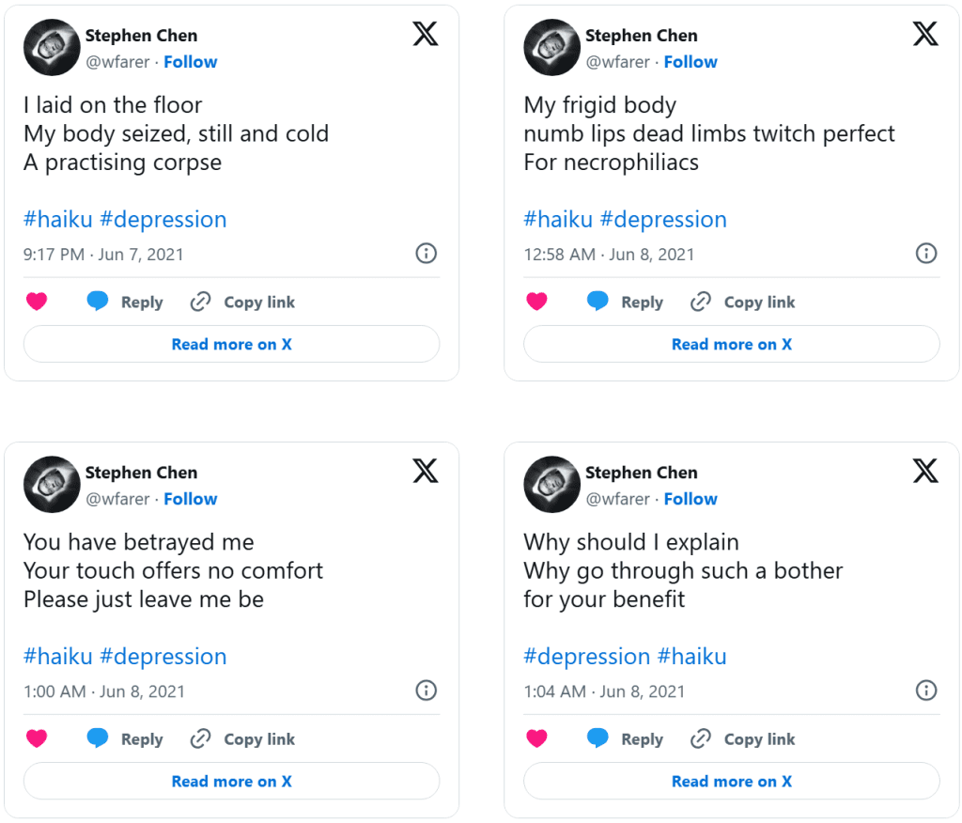Open the #depression hashtag in the 1:04 AM tweet

[586, 657]
